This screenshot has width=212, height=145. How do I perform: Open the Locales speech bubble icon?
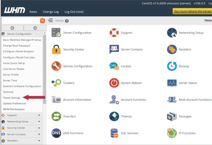114,66
